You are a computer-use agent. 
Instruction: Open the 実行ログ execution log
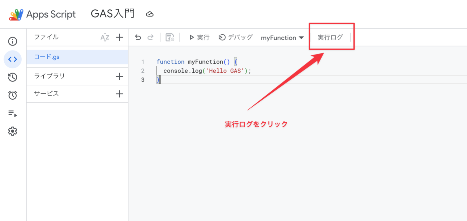coord(330,38)
